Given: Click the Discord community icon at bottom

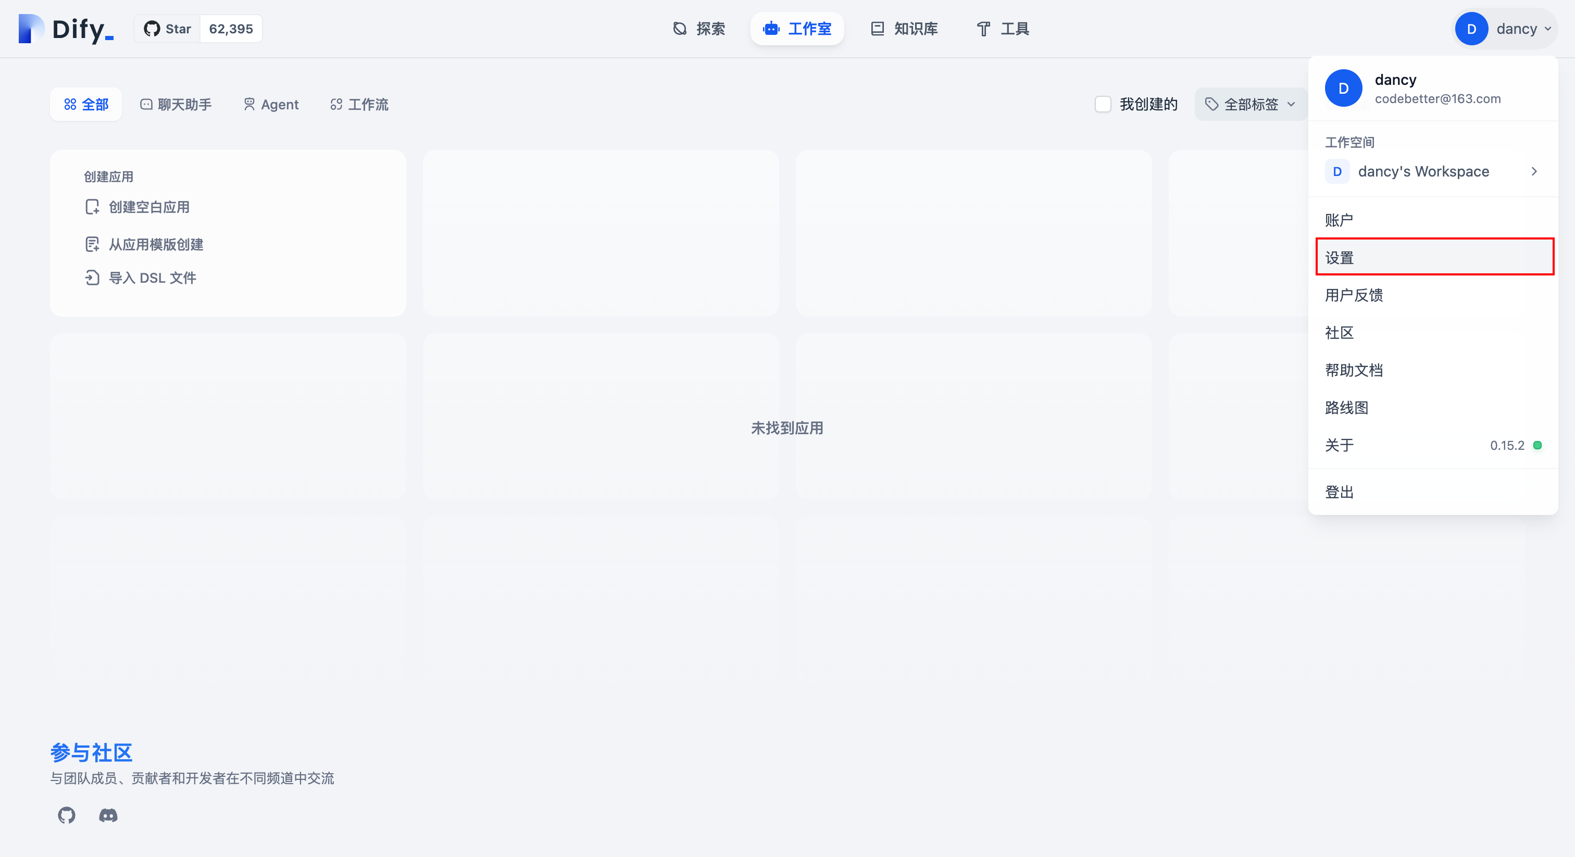Looking at the screenshot, I should pyautogui.click(x=108, y=815).
